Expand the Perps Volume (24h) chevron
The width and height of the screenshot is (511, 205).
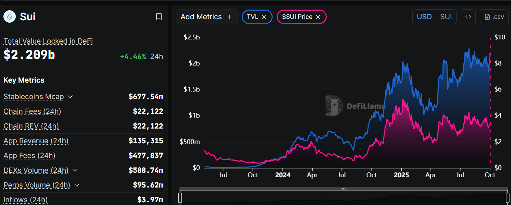coord(77,185)
